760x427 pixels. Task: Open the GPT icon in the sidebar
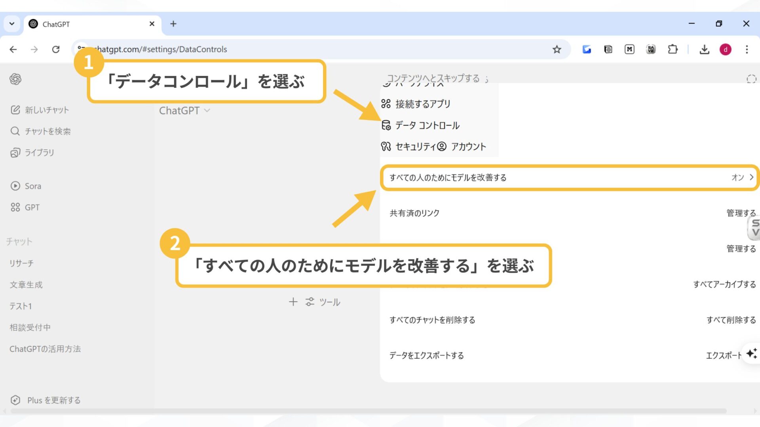pyautogui.click(x=15, y=207)
